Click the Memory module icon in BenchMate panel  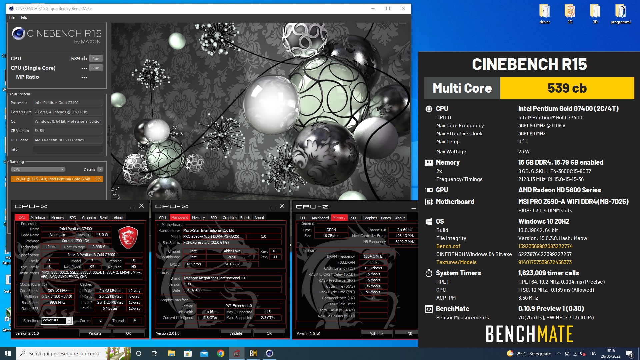click(x=429, y=162)
